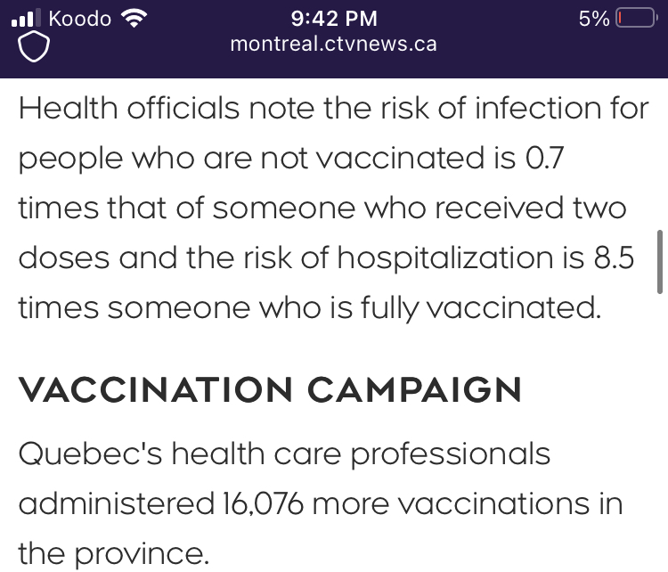Tap the montreal.ctvnews.ca address bar
This screenshot has height=572, width=668.
pyautogui.click(x=334, y=45)
